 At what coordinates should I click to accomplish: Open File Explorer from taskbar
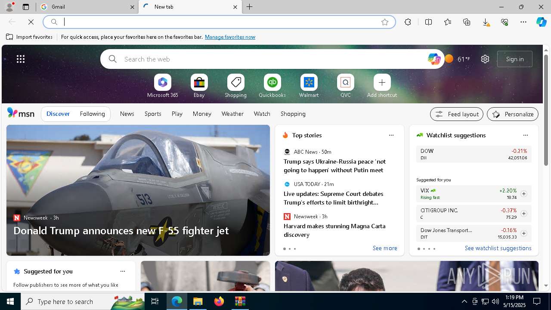pos(198,301)
